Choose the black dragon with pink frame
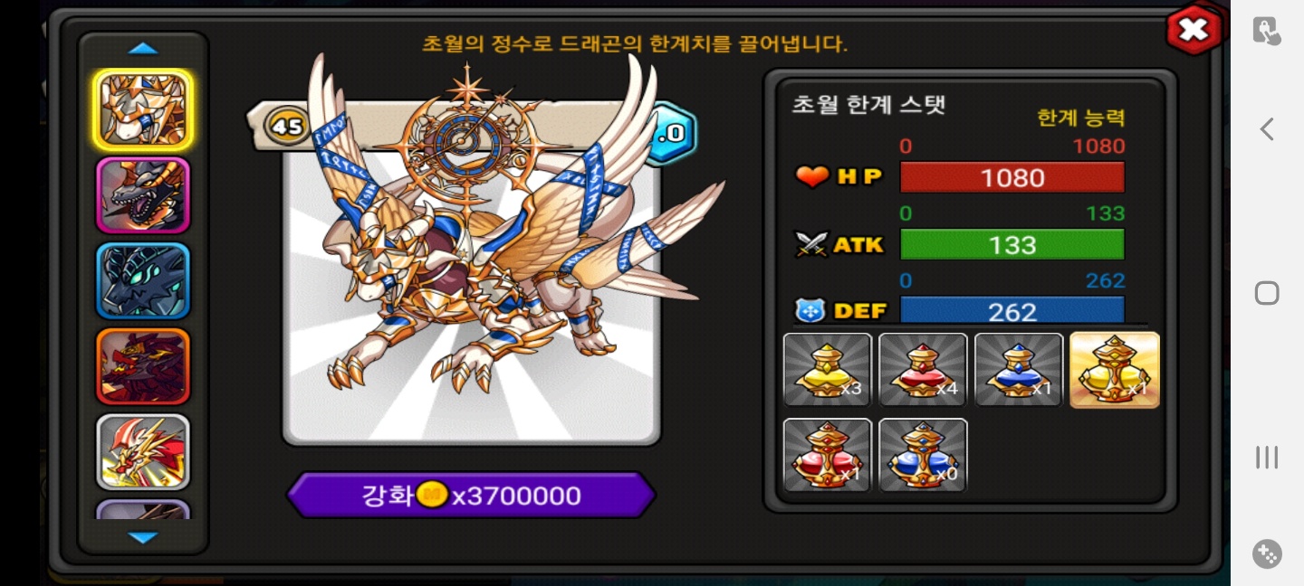 [x=143, y=195]
